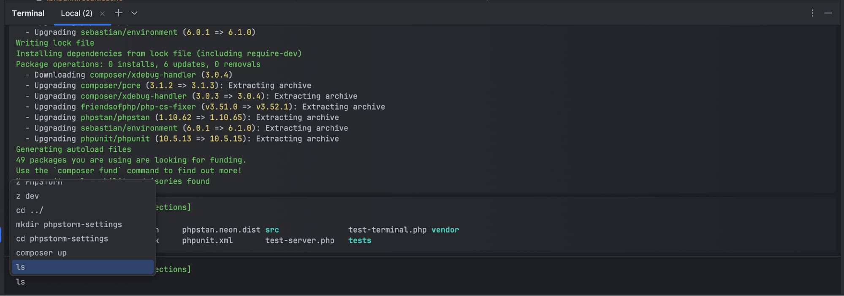844x296 pixels.
Task: Click test-server.php in ls output
Action: click(x=299, y=240)
